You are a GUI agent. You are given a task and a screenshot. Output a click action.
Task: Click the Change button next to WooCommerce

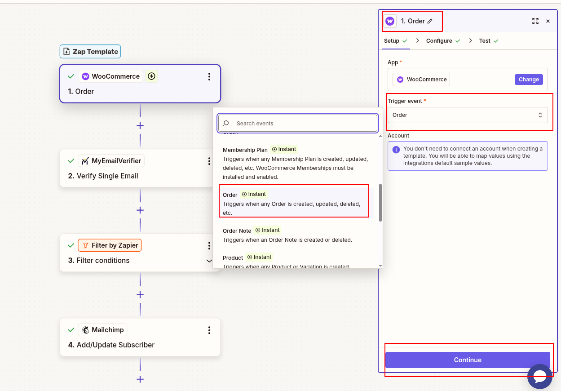coord(529,79)
